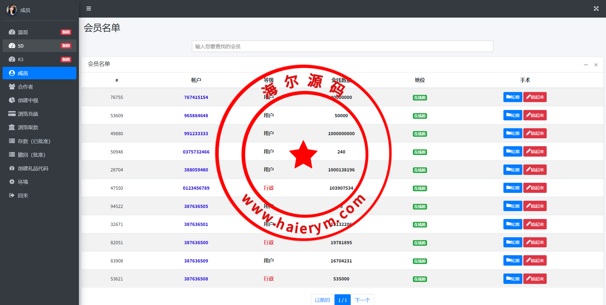Click the K3 dashboard icon

pyautogui.click(x=12, y=59)
